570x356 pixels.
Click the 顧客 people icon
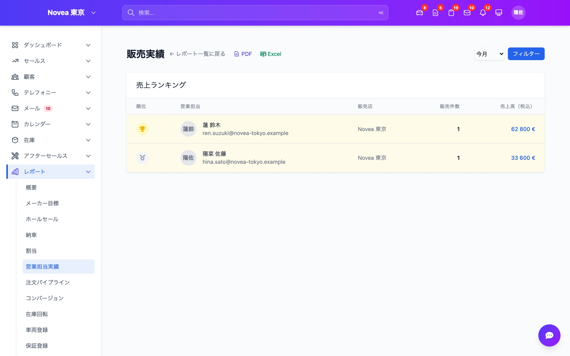(15, 77)
